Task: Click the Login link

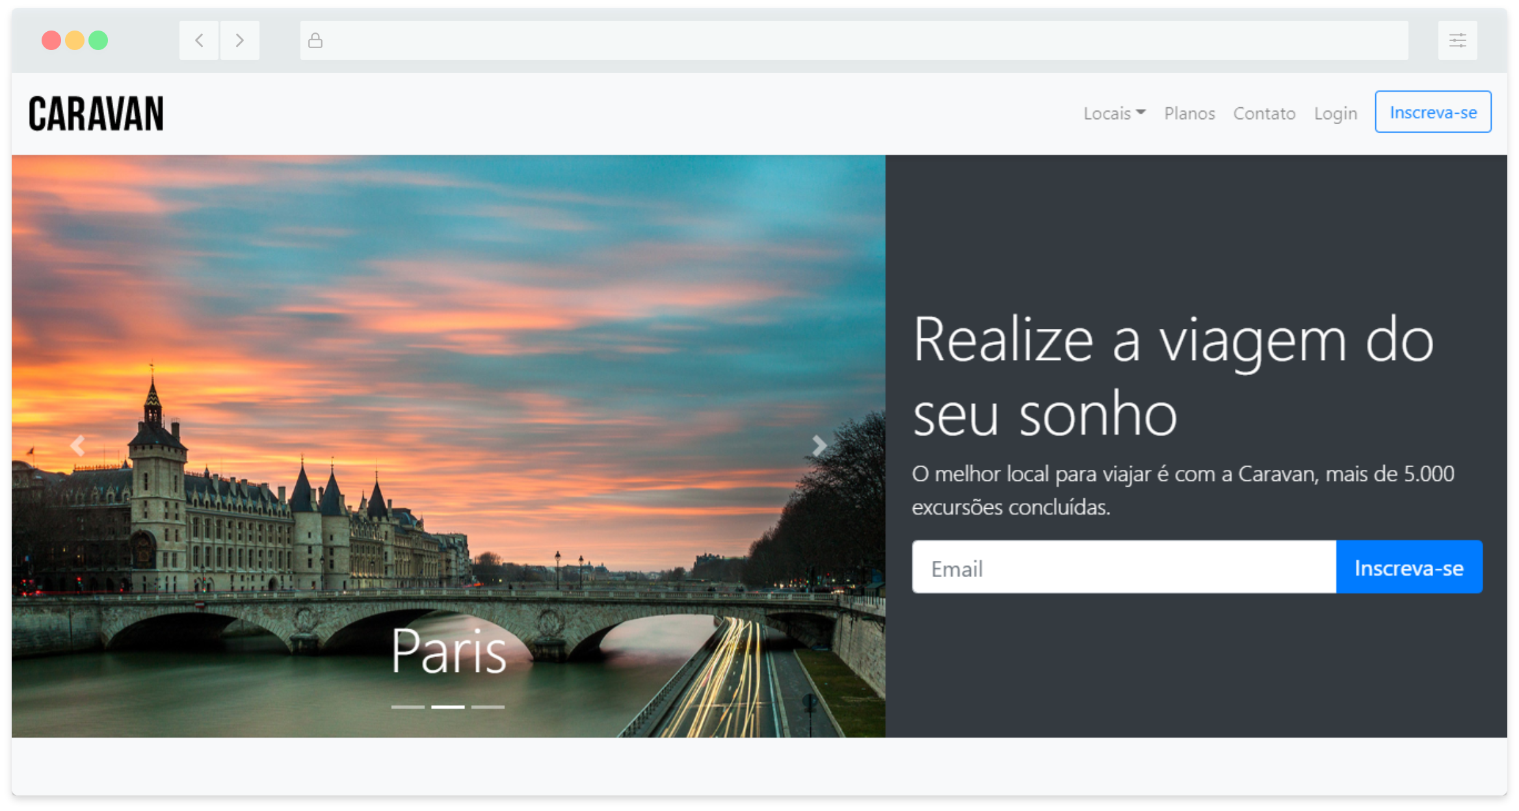Action: point(1335,113)
